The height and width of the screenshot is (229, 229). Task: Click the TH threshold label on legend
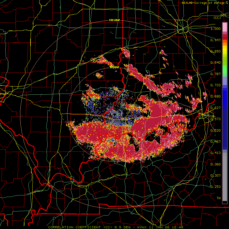[219, 198]
